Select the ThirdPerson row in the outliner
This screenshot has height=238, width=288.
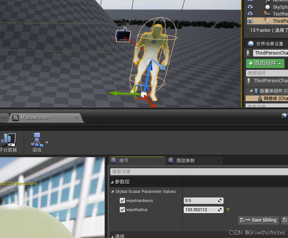(x=268, y=21)
